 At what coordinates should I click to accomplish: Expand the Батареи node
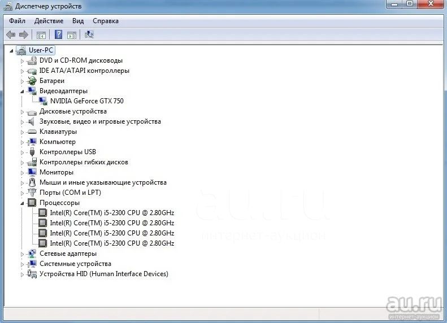(22, 81)
